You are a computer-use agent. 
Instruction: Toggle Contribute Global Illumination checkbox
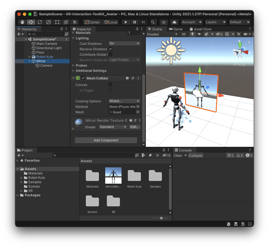(x=110, y=55)
